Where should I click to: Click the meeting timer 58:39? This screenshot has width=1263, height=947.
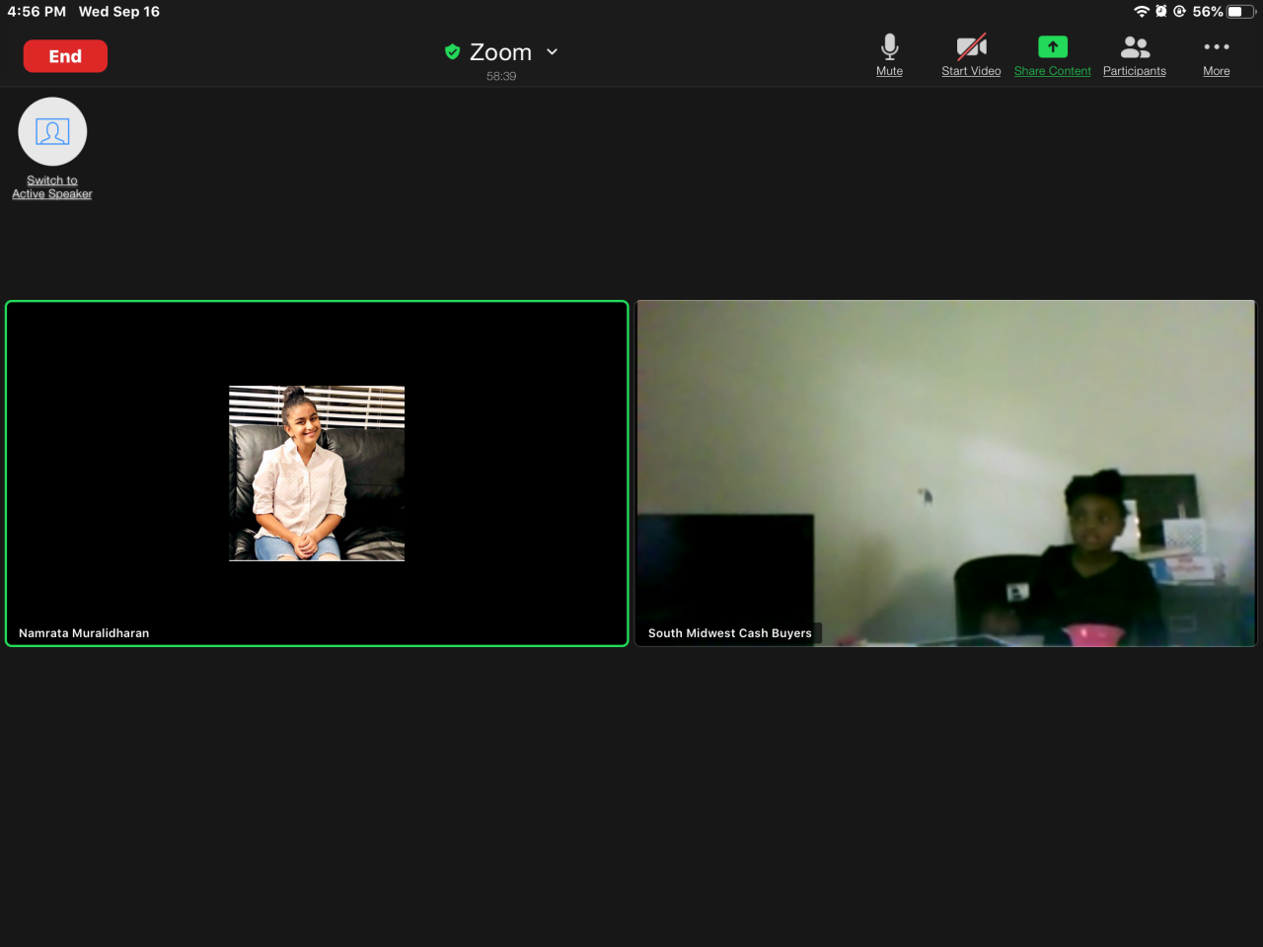pos(501,76)
